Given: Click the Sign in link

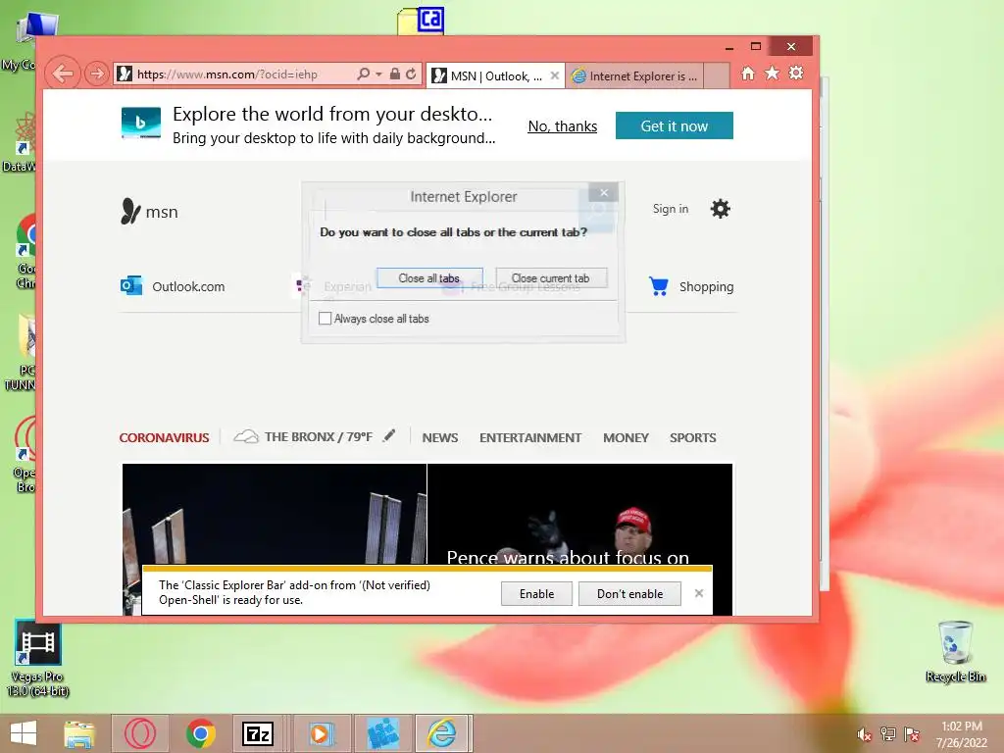Looking at the screenshot, I should (671, 209).
